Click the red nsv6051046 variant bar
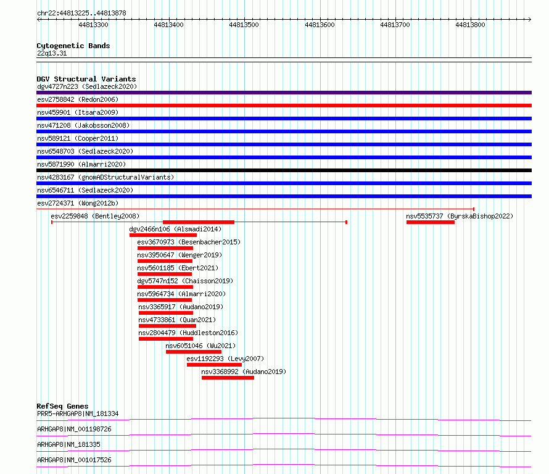The image size is (549, 474). pos(194,352)
